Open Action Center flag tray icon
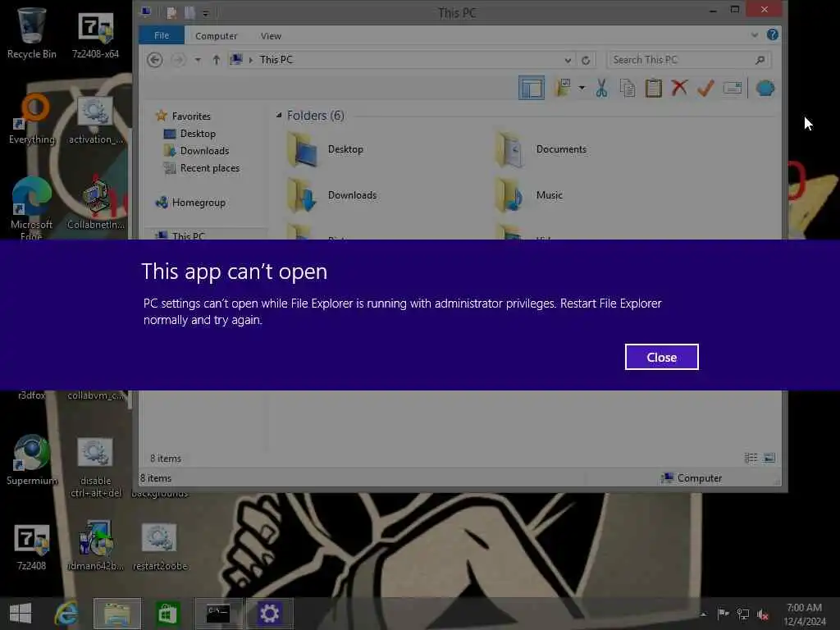 pyautogui.click(x=723, y=614)
